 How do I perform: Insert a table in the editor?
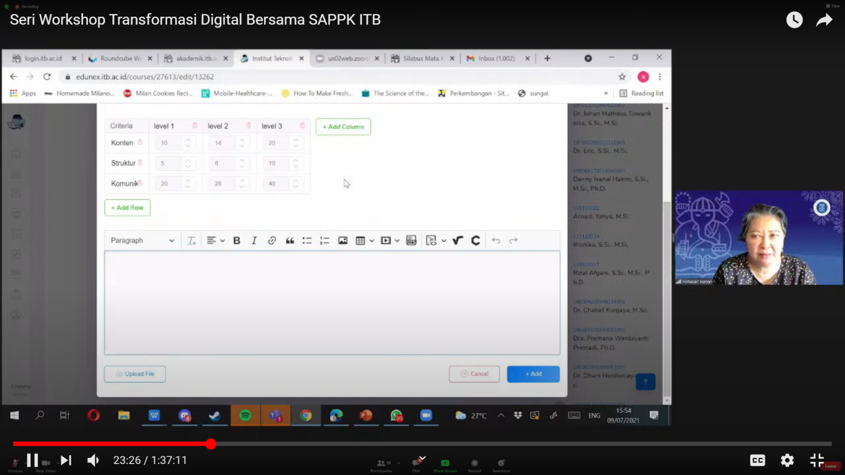[360, 240]
